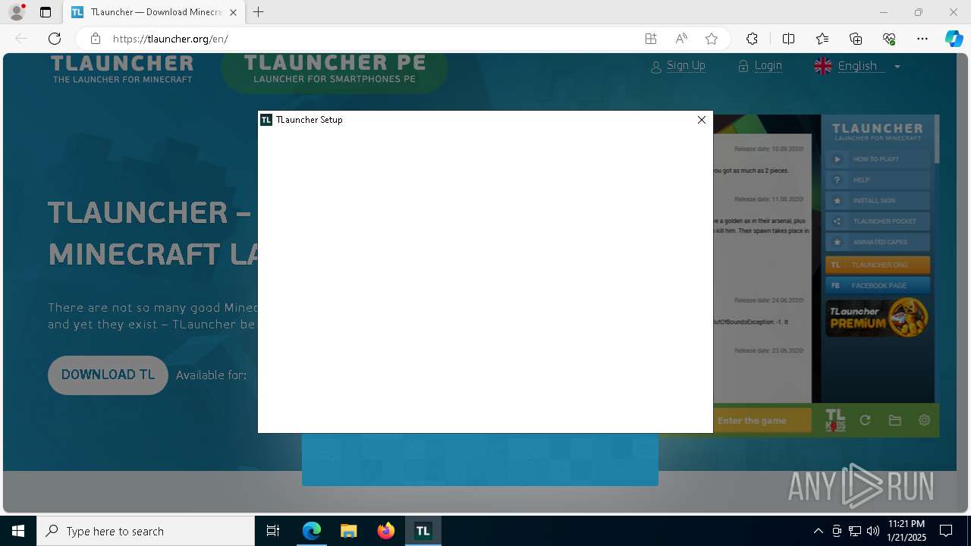Click the network icon in system tray
Screen dimensions: 971x546
(854, 531)
